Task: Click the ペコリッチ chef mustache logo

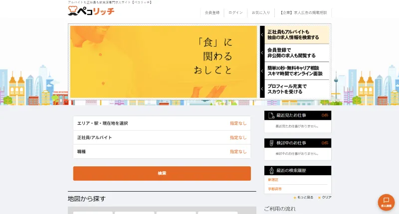Action: tap(91, 11)
